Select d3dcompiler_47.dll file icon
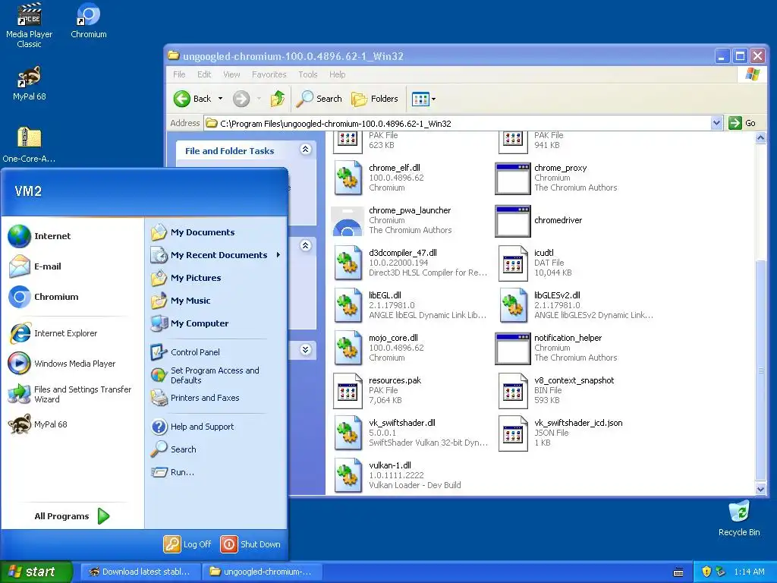 tap(348, 263)
